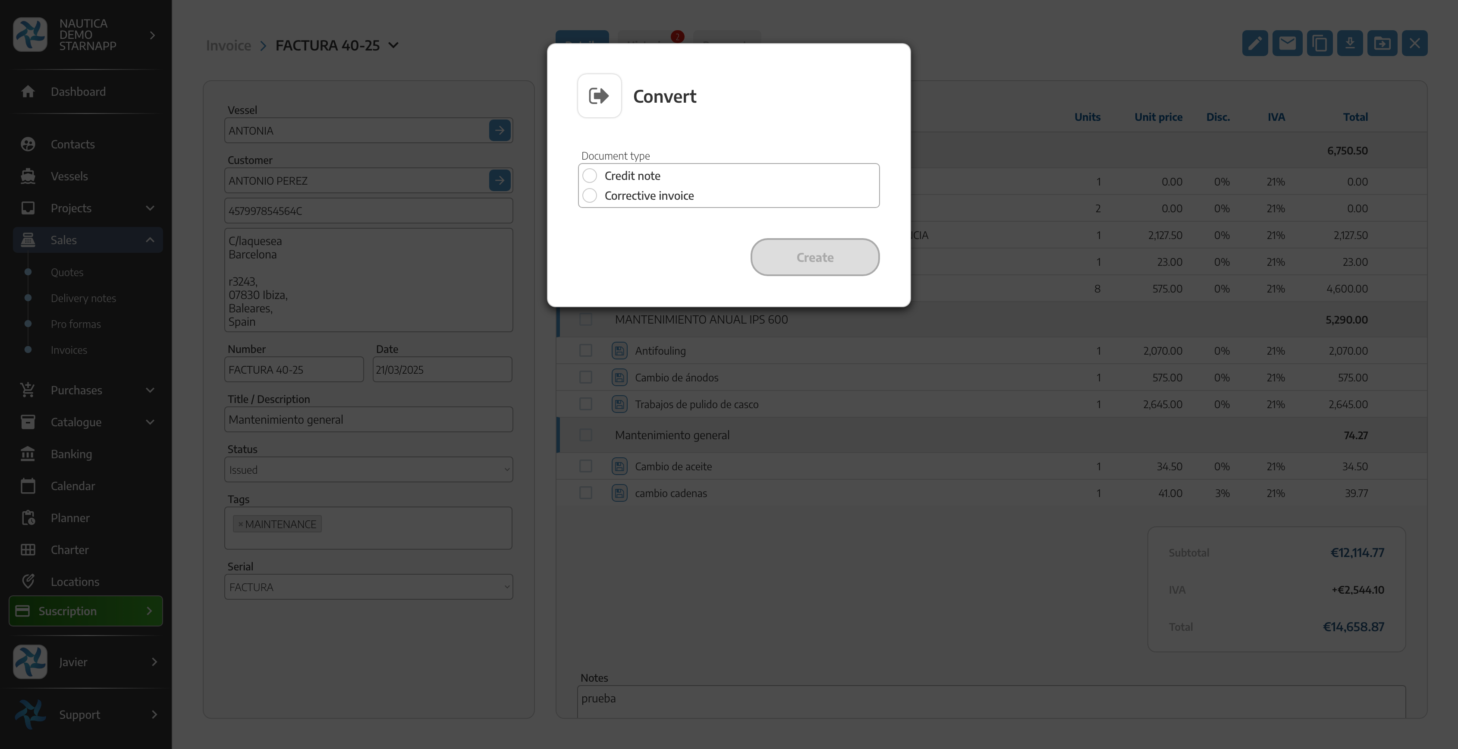Open Charter in the sidebar

point(69,550)
